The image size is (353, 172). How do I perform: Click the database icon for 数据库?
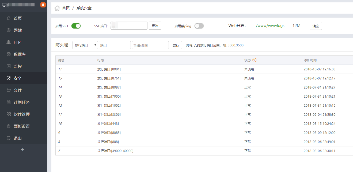click(x=9, y=54)
